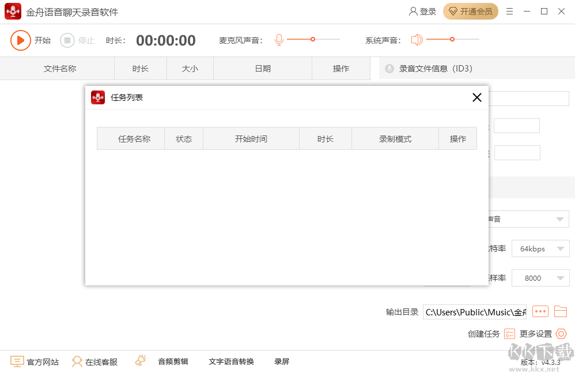The image size is (575, 373).
Task: Open the 8000 sample rate dropdown
Action: click(x=540, y=277)
